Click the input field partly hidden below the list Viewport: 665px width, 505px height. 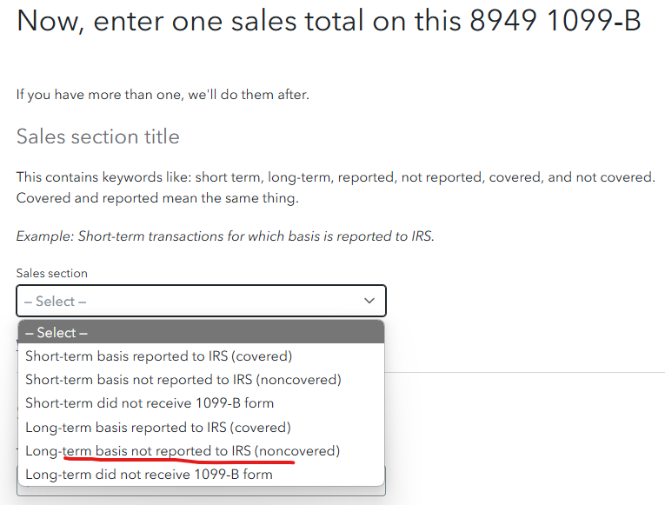(x=201, y=491)
